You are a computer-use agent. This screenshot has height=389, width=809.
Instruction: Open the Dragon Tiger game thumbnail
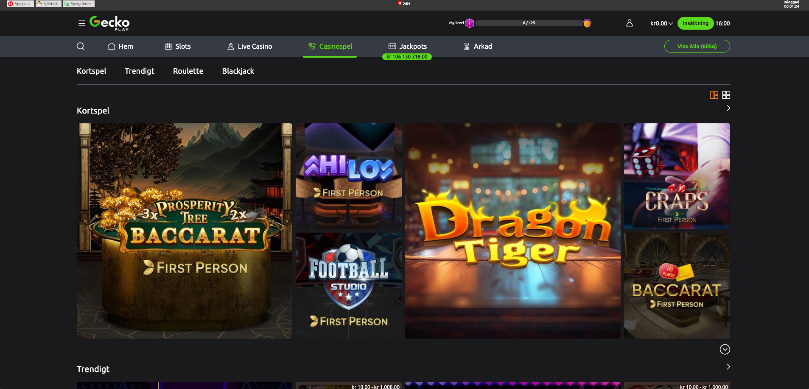pyautogui.click(x=512, y=231)
